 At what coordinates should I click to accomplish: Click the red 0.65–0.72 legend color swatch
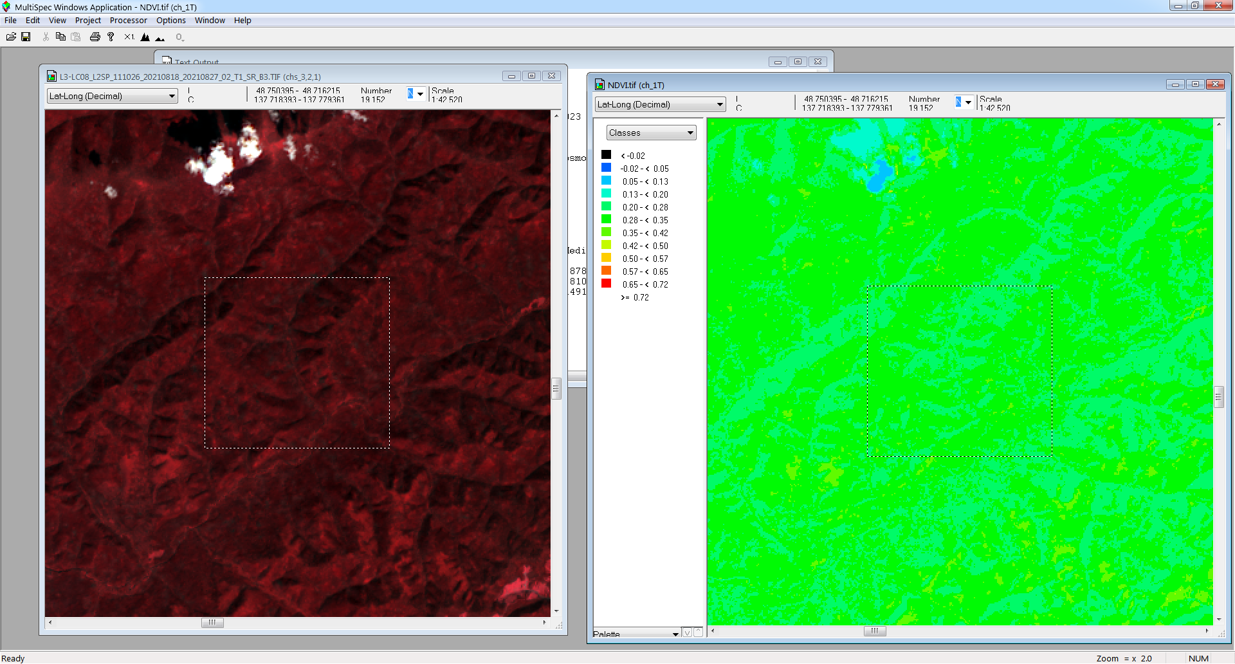[x=606, y=284]
